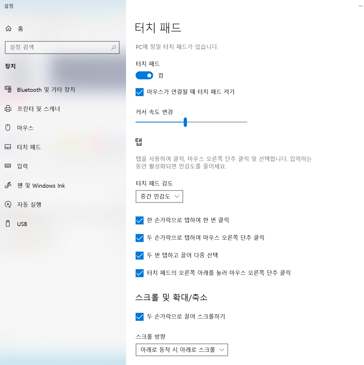Click the Home icon in sidebar
The width and height of the screenshot is (364, 365).
point(9,28)
